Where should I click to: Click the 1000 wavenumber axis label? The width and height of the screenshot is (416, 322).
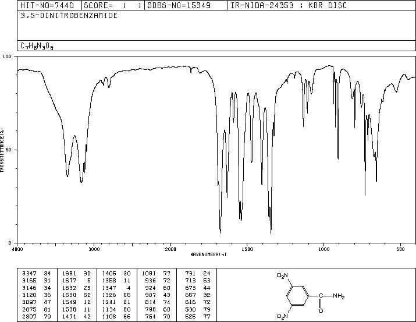[x=323, y=249]
